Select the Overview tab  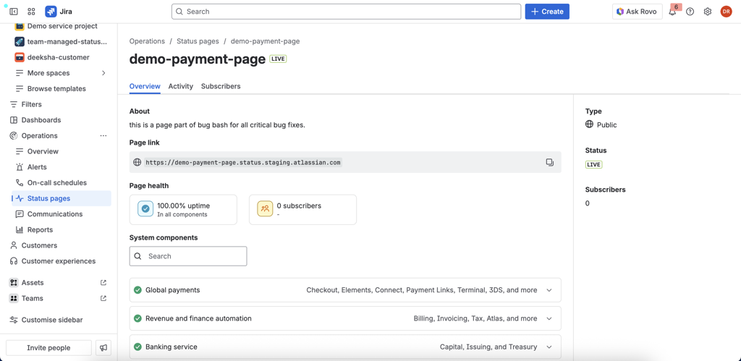[145, 86]
